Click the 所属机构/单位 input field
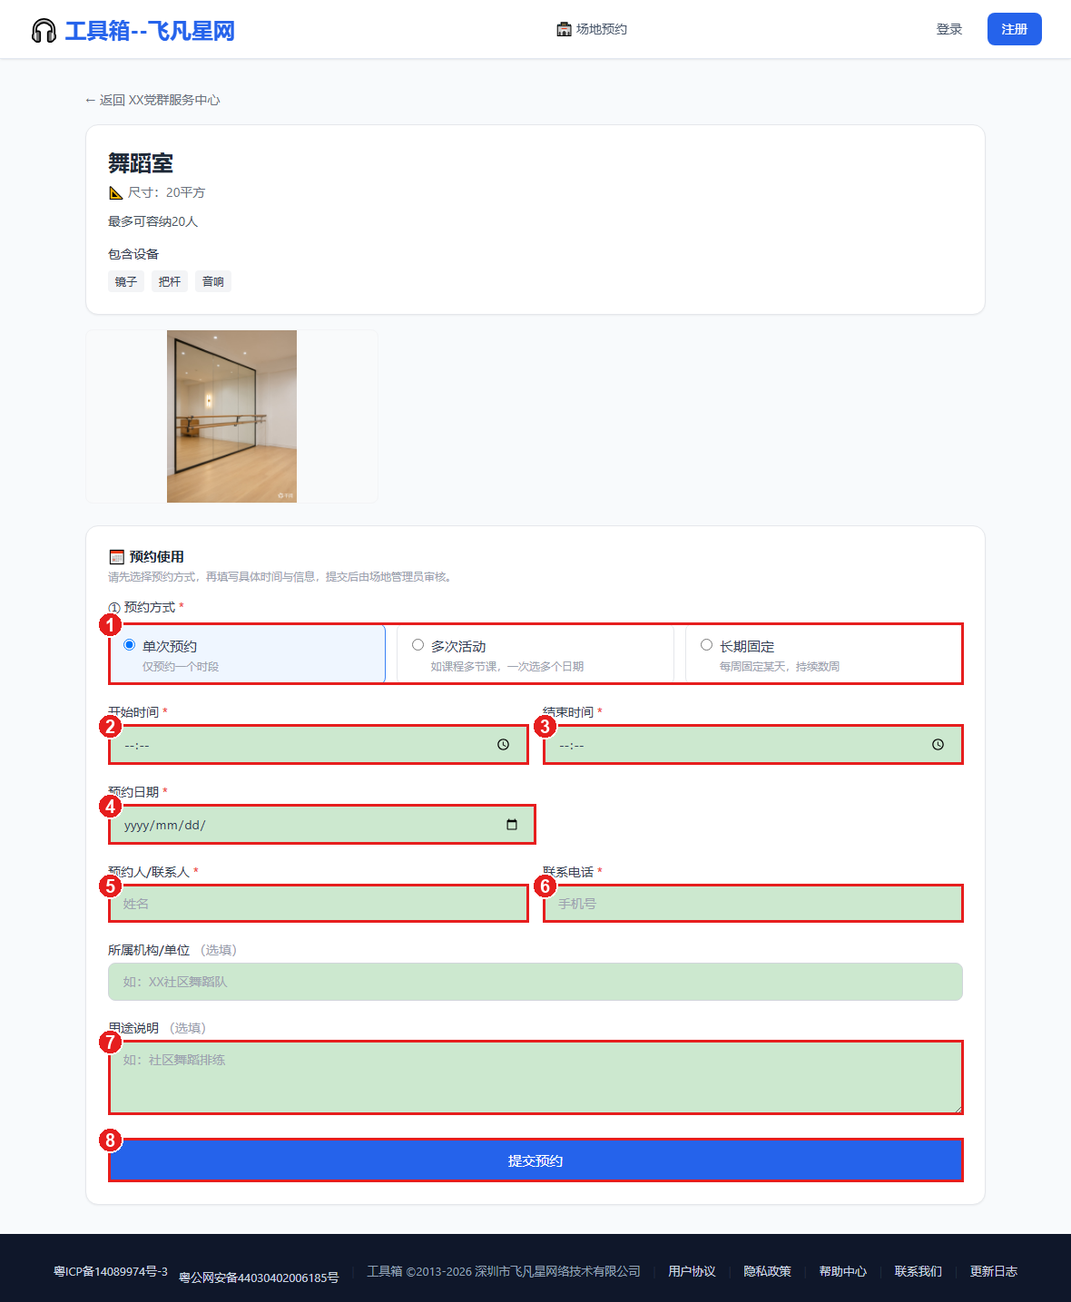The image size is (1071, 1302). (x=535, y=982)
